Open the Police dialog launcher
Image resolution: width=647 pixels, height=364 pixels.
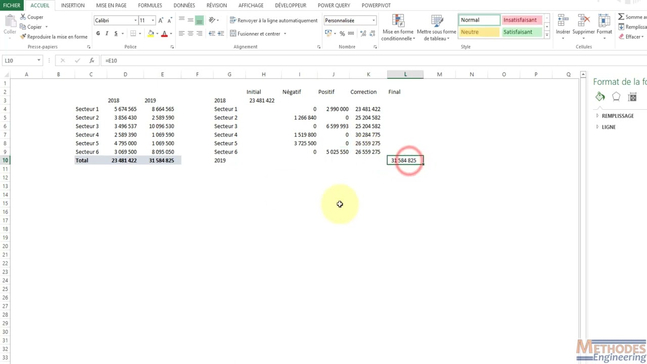172,47
